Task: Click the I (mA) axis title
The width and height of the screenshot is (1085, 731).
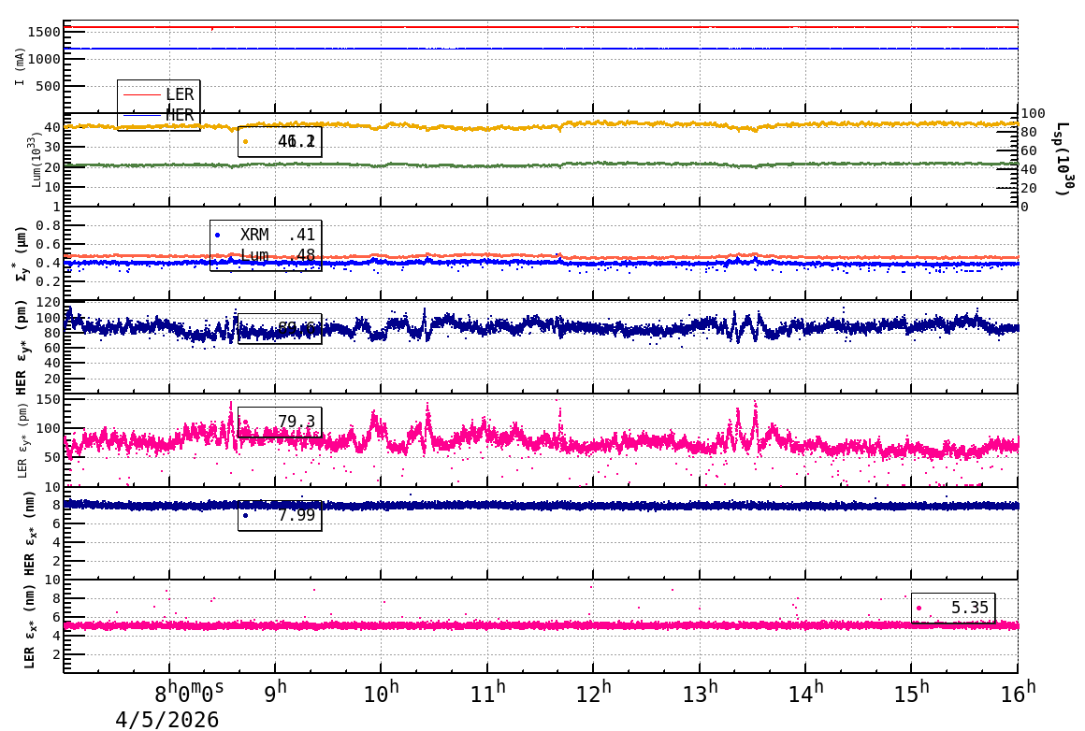Action: (20, 67)
